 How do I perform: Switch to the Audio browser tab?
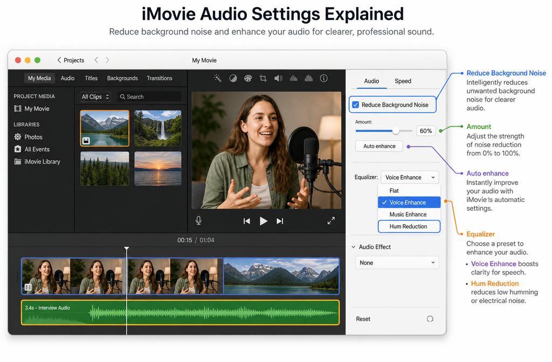pyautogui.click(x=67, y=78)
